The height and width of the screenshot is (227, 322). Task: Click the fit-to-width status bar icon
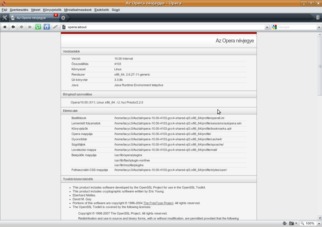click(x=285, y=223)
